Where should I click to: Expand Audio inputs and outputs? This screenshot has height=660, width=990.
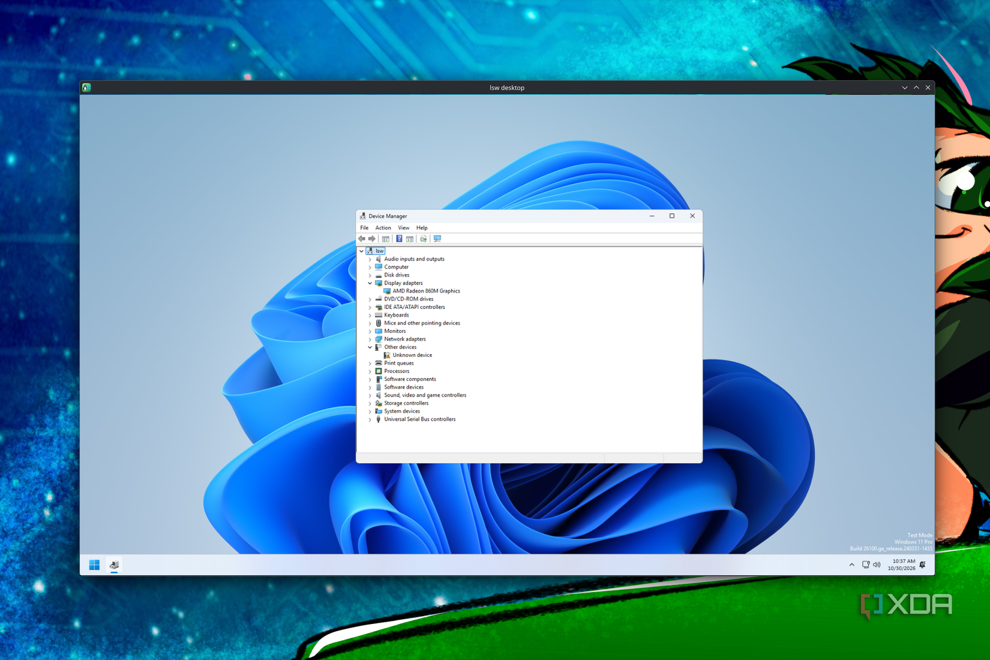tap(370, 259)
